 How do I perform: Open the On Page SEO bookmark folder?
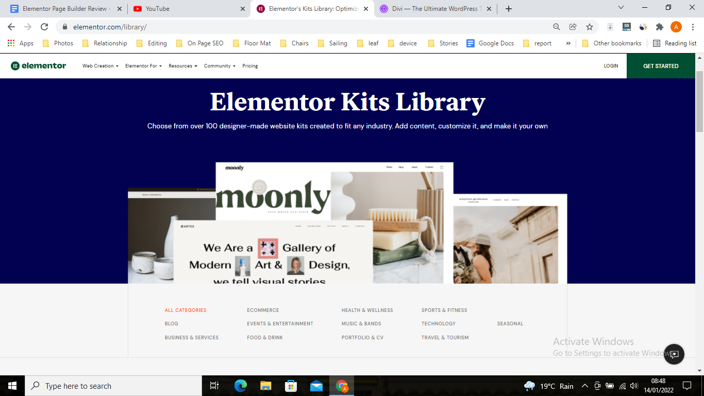pos(200,43)
